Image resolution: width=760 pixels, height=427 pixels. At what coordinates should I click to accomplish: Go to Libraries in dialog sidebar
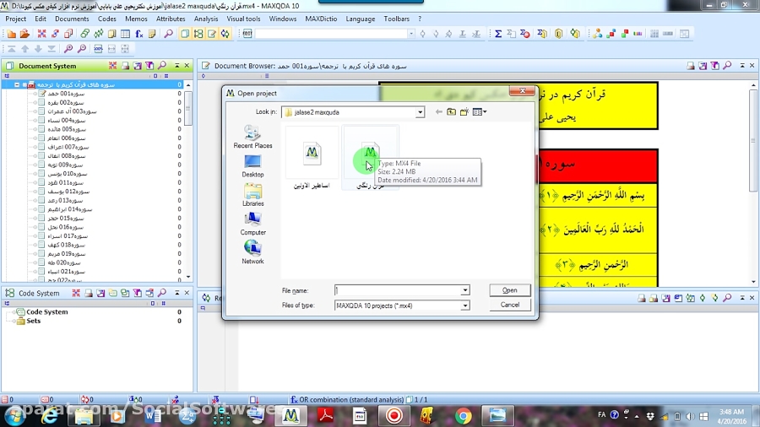coord(252,195)
